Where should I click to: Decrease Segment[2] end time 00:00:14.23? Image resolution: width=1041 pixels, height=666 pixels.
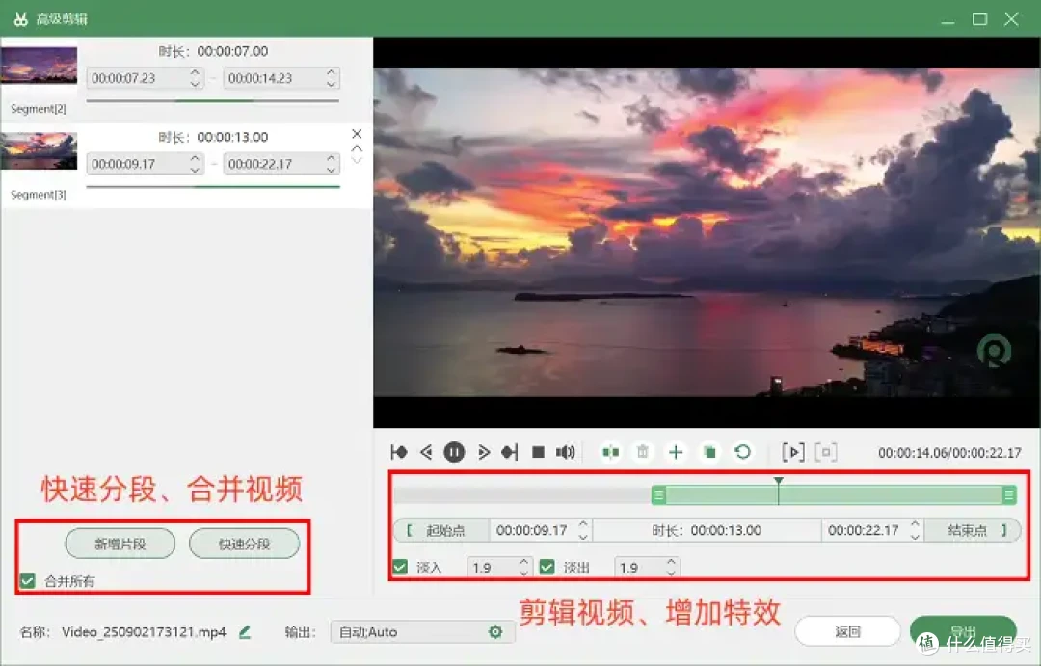(332, 84)
